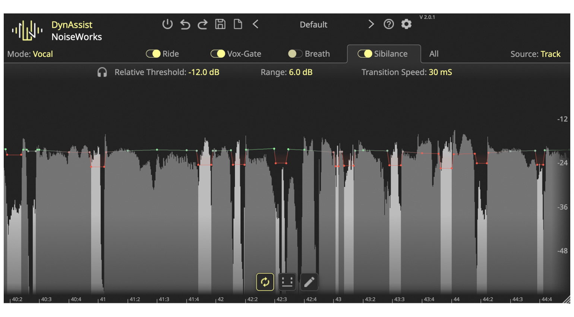
Task: Go to previous preset with left chevron
Action: point(256,24)
